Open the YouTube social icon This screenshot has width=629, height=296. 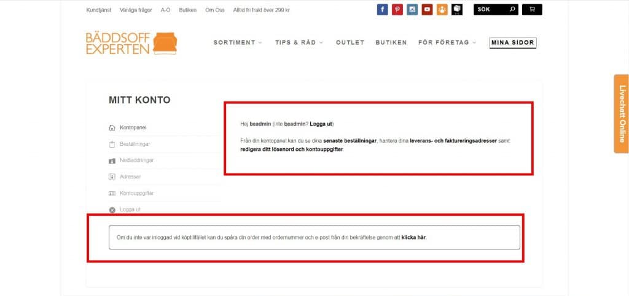coord(428,10)
